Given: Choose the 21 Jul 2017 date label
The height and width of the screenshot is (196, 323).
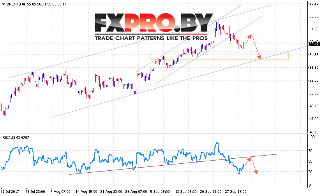Looking at the screenshot, I should [10, 192].
